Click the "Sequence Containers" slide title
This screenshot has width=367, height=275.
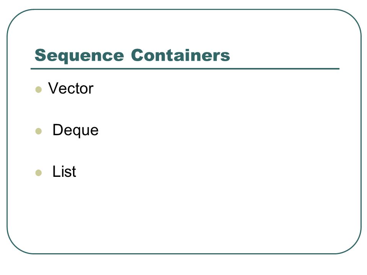click(x=132, y=56)
